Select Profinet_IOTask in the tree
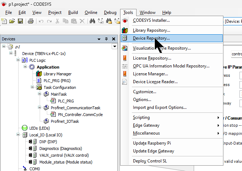The width and height of the screenshot is (242, 171). (x=65, y=121)
